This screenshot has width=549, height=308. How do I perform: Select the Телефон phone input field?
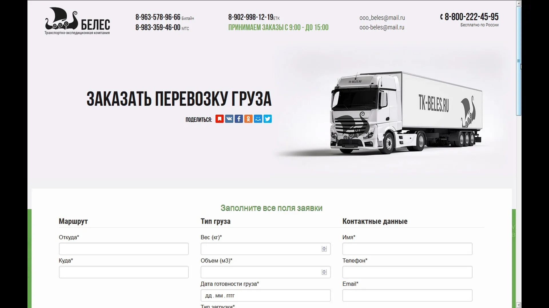pyautogui.click(x=407, y=272)
